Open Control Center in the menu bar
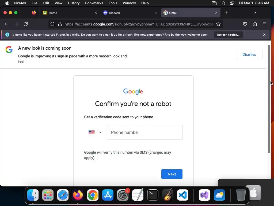This screenshot has height=206, width=274. [232, 3]
